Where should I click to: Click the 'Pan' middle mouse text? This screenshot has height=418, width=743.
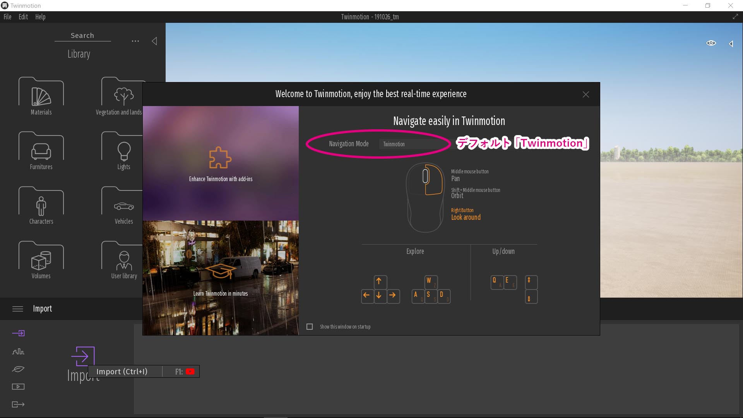click(x=455, y=179)
